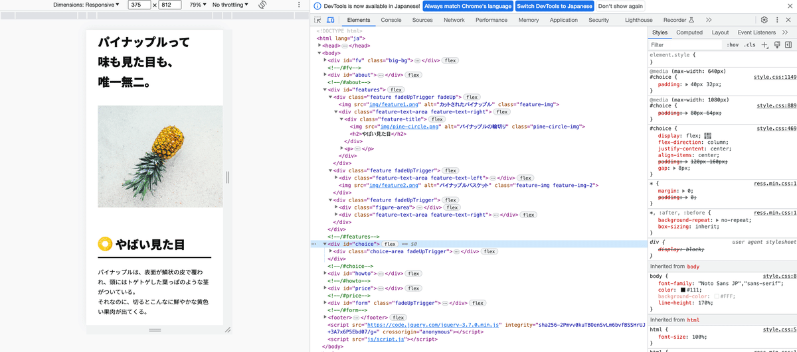
Task: Click the flex badge on the features div
Action: click(397, 89)
